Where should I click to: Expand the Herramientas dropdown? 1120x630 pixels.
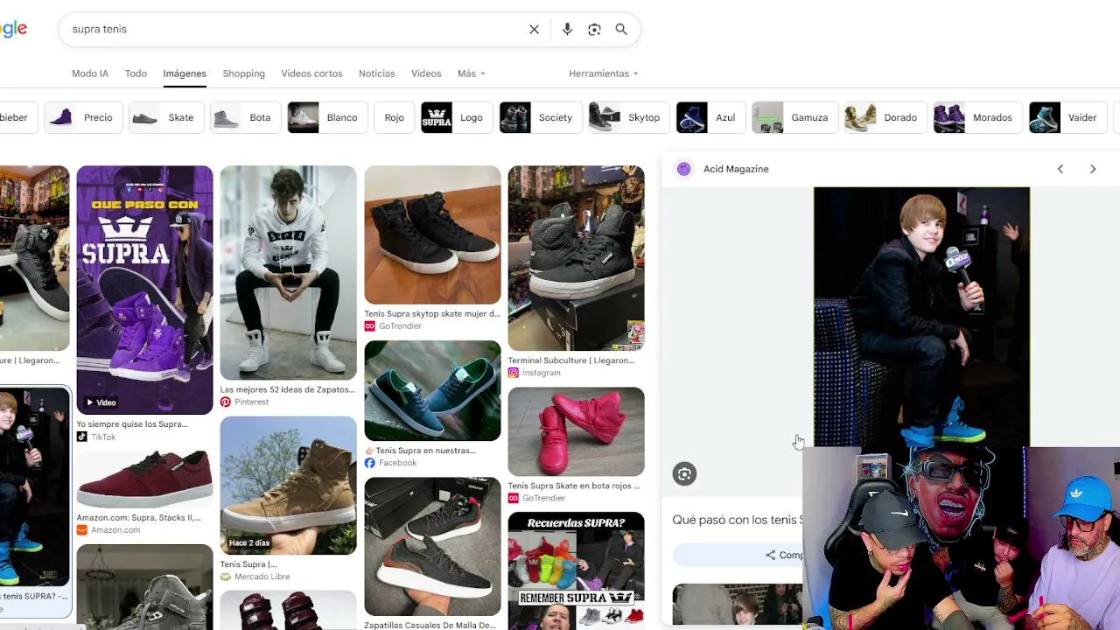[x=604, y=73]
